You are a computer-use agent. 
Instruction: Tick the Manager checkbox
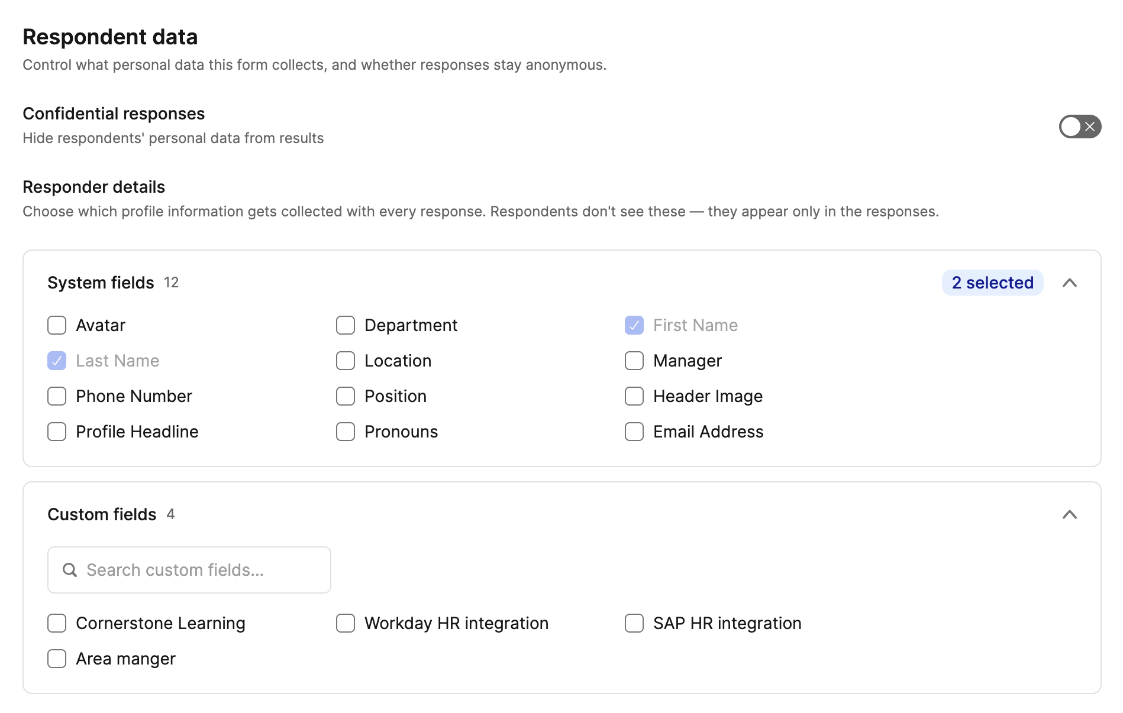[634, 361]
